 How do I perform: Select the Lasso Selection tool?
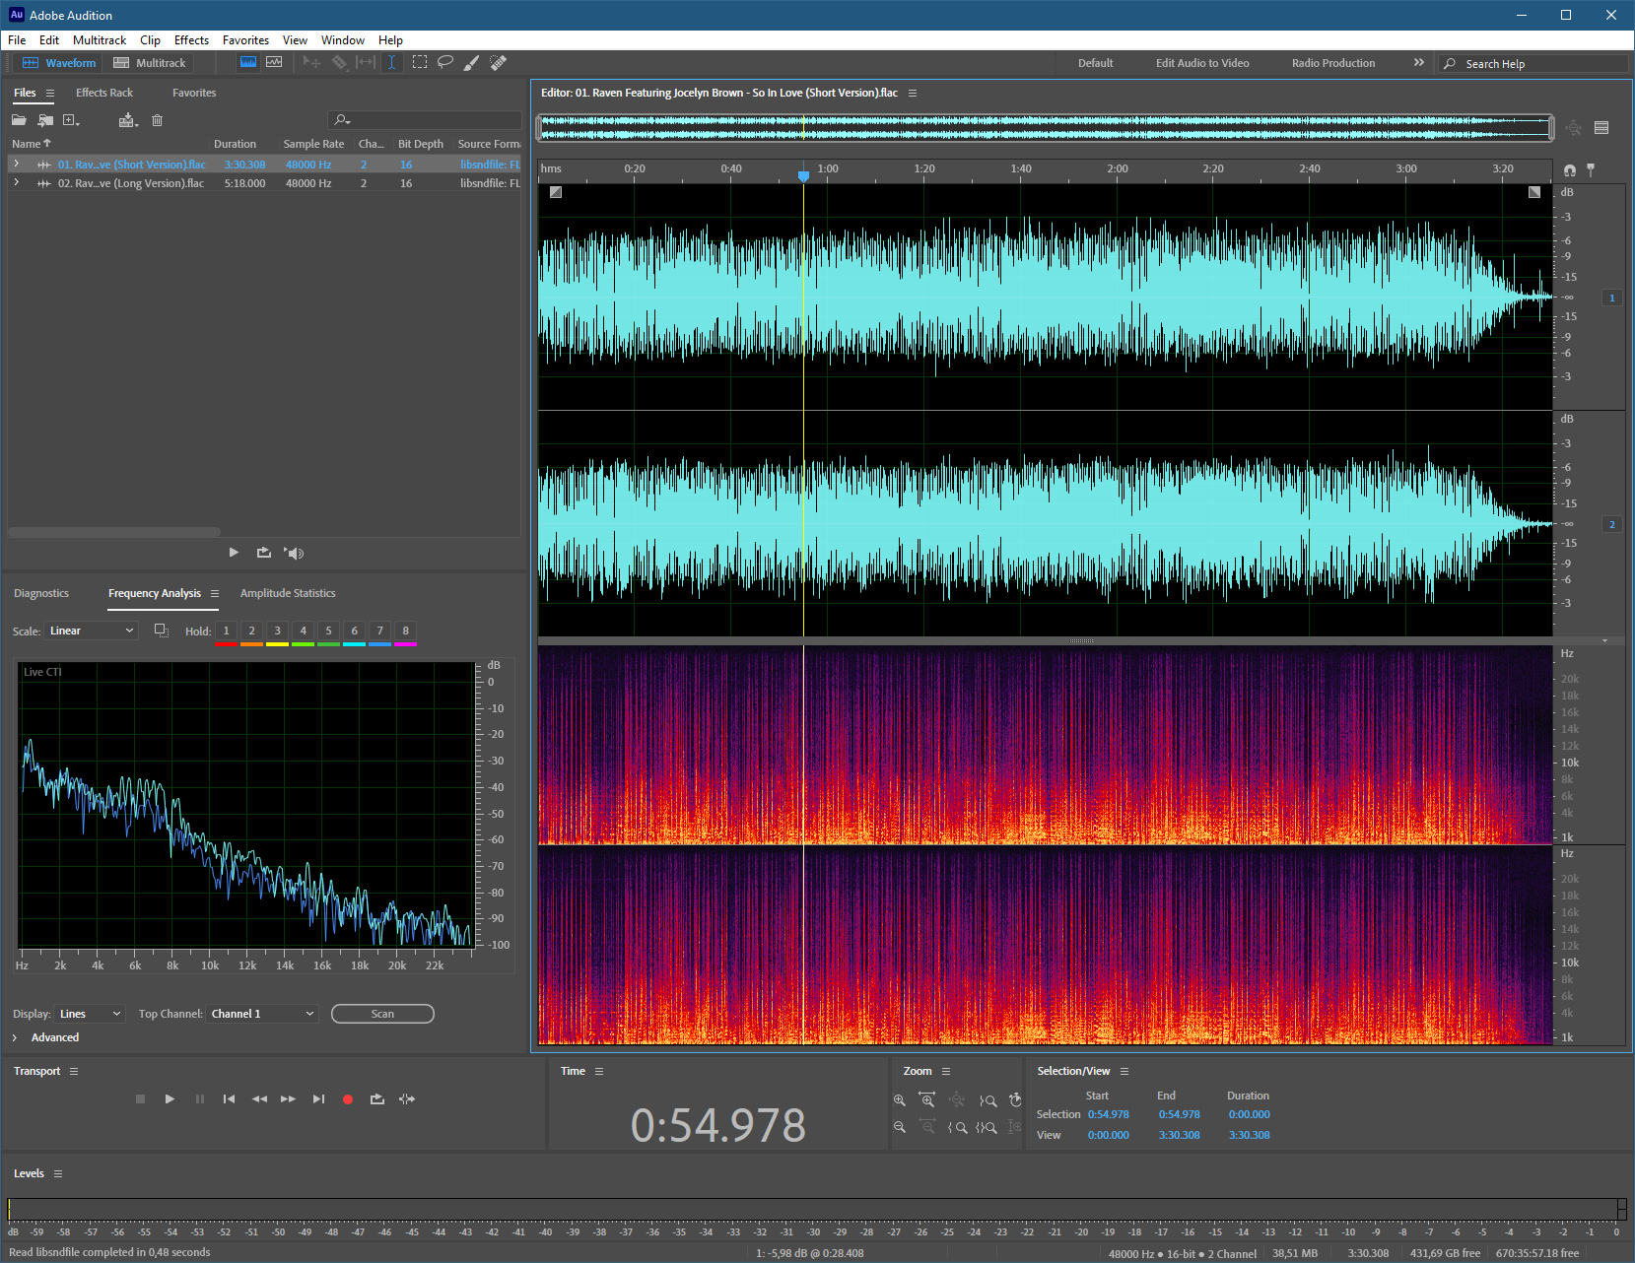[x=445, y=62]
